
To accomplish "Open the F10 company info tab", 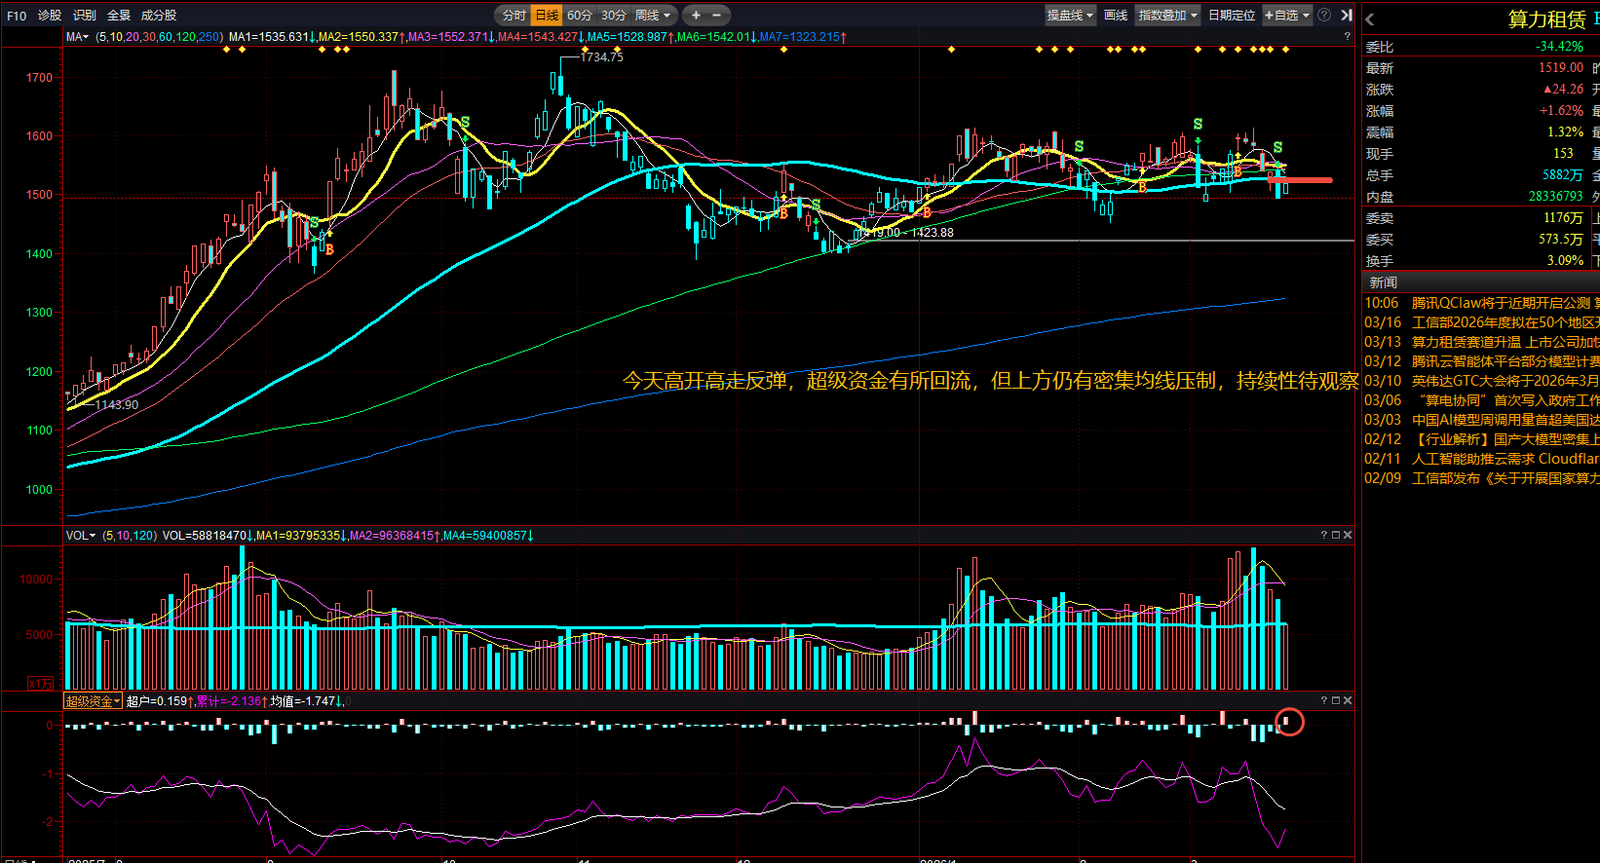I will coord(17,16).
